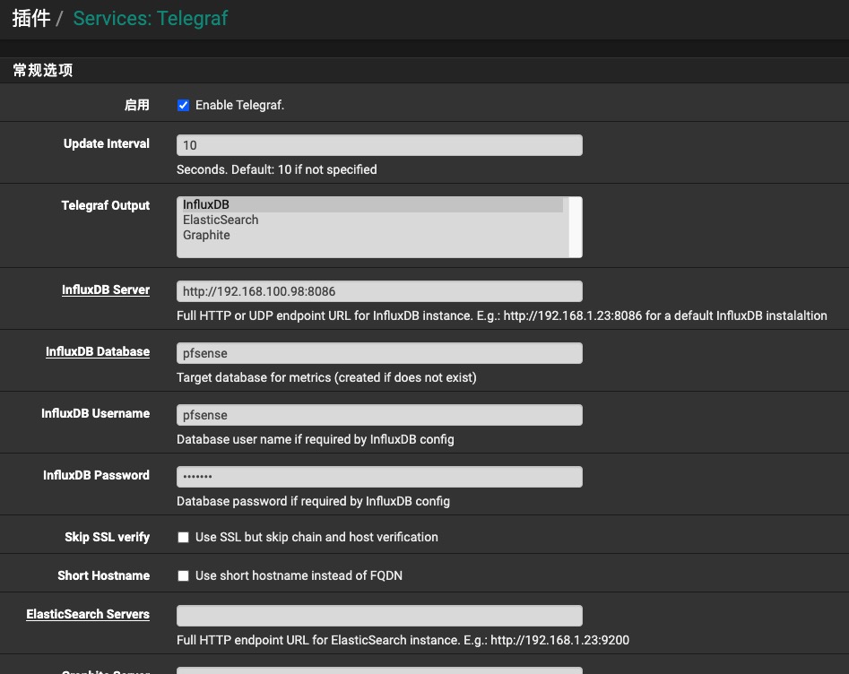The width and height of the screenshot is (849, 674).
Task: Select the InfluxDB Username input box
Action: click(379, 415)
